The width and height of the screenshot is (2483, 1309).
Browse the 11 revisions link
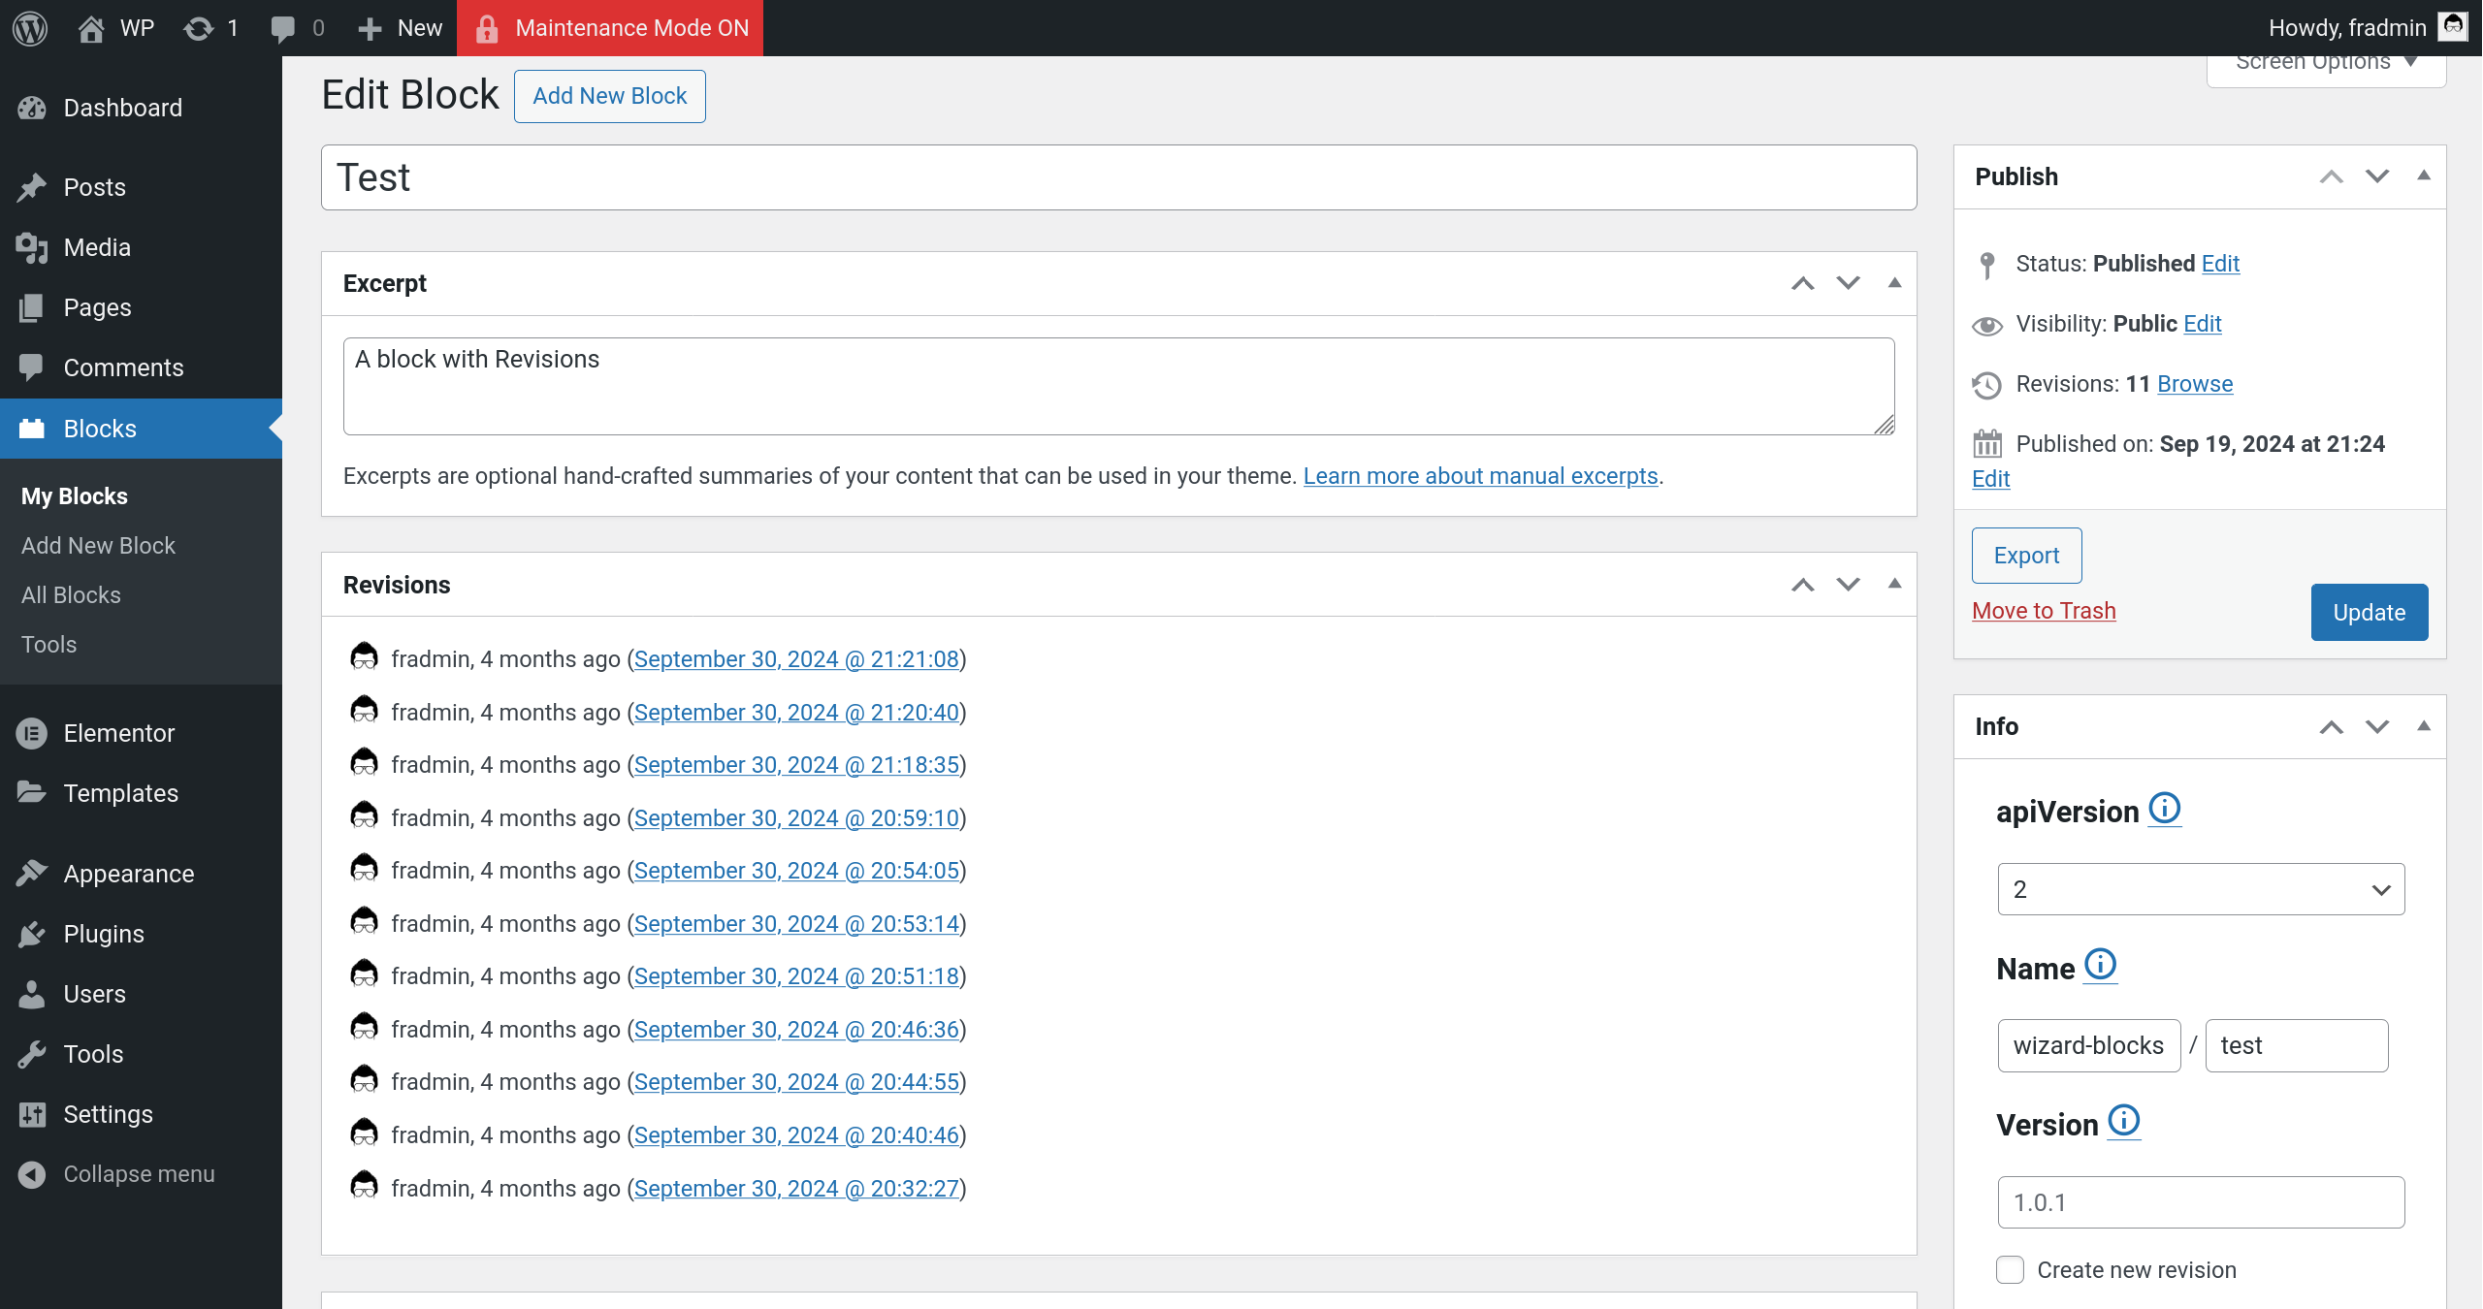click(x=2195, y=384)
